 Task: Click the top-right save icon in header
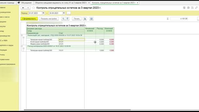pyautogui.click(x=184, y=8)
